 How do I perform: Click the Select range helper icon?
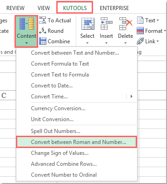pos(88,24)
